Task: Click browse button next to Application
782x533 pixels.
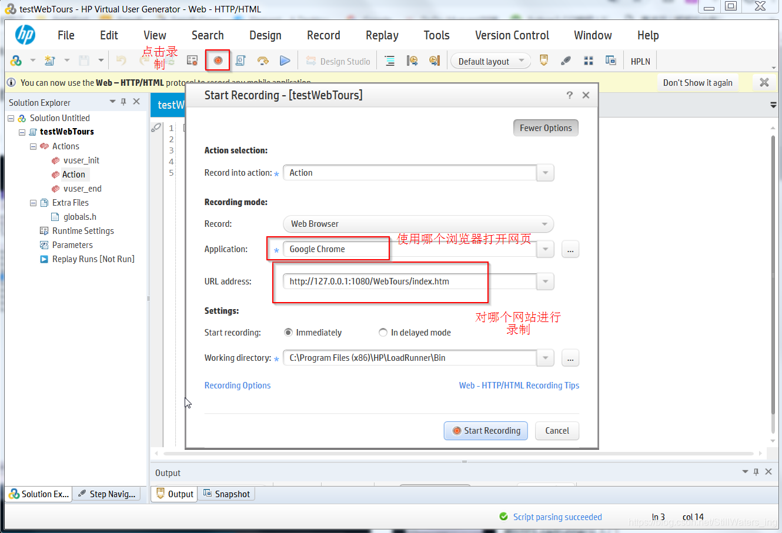Action: coord(570,249)
